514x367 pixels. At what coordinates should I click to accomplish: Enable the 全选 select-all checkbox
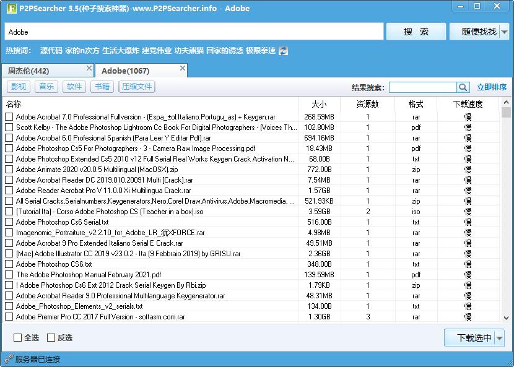click(x=17, y=337)
